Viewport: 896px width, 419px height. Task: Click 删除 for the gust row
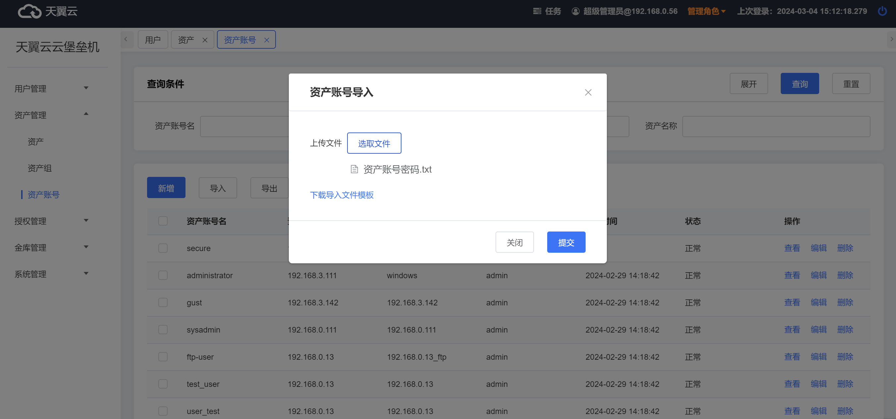click(x=845, y=302)
